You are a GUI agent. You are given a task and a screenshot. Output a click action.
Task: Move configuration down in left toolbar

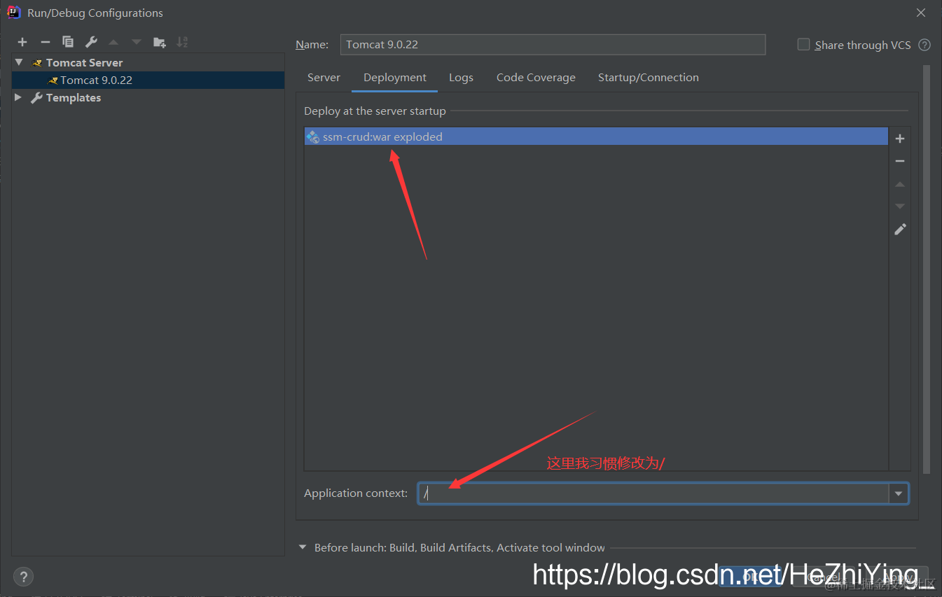137,42
